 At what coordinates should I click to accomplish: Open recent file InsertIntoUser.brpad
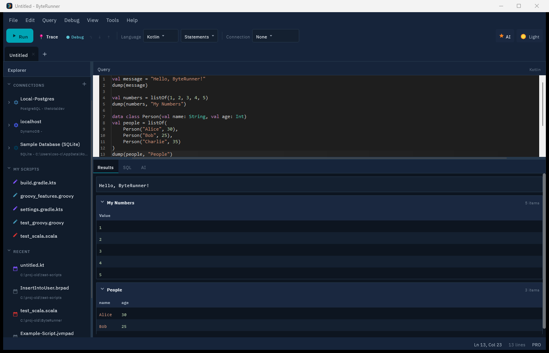pos(45,288)
